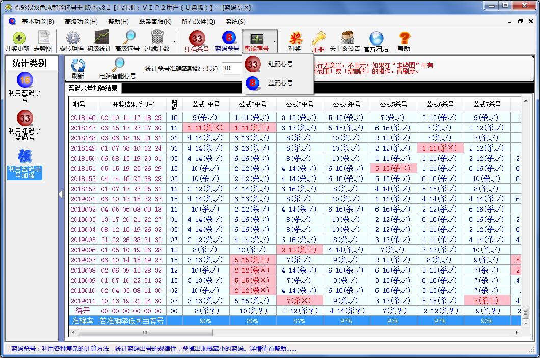540x358 pixels.
Task: Click the 90% accuracy progress bar
Action: coord(205,321)
